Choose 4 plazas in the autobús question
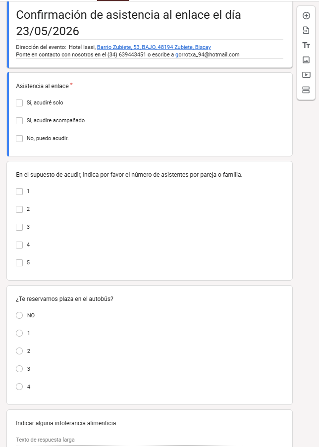 [x=19, y=387]
